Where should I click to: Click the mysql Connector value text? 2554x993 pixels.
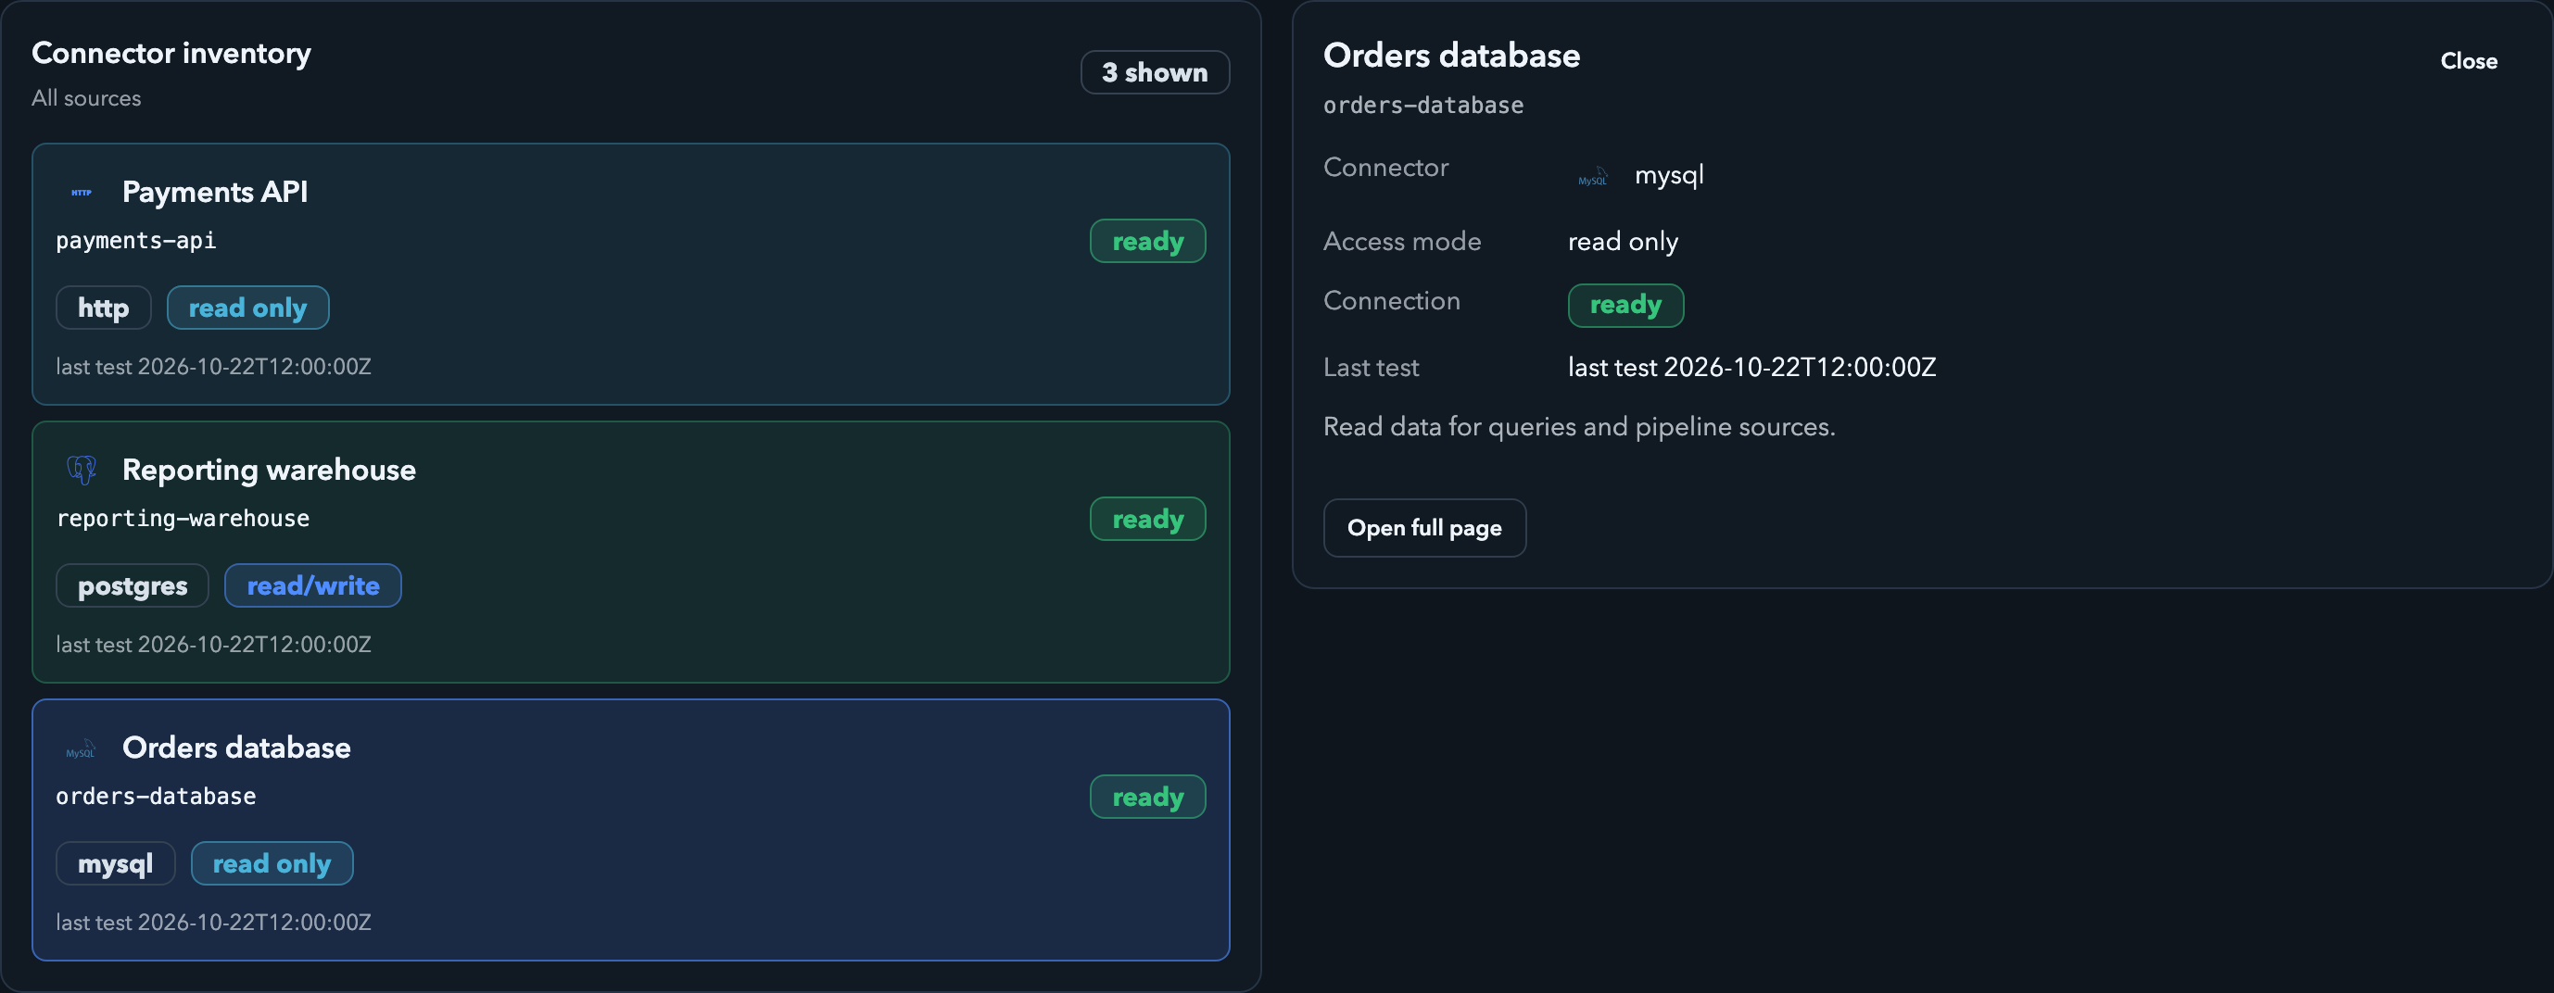point(1670,175)
